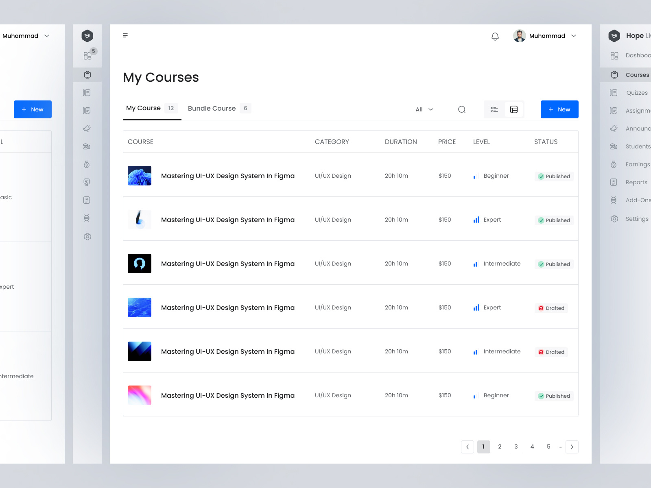Enable the table view layout toggle

(x=514, y=109)
